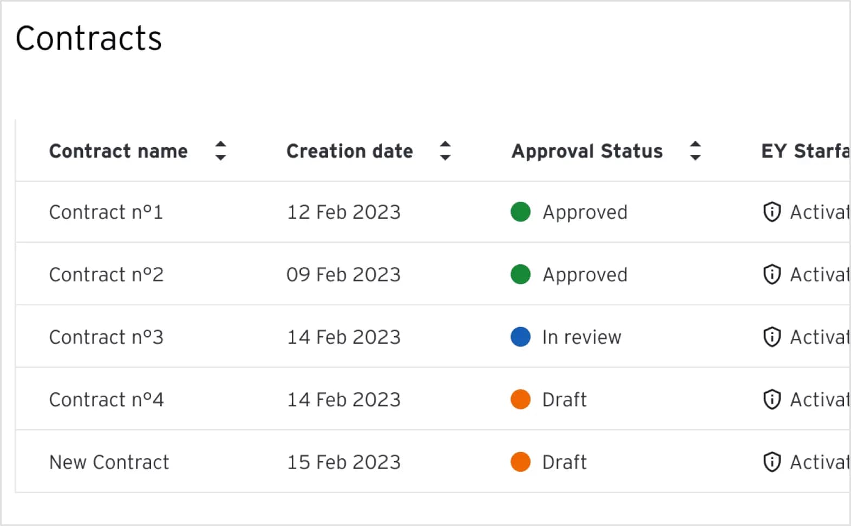Image resolution: width=851 pixels, height=526 pixels.
Task: Open Contract n°2 entry
Action: [x=106, y=274]
